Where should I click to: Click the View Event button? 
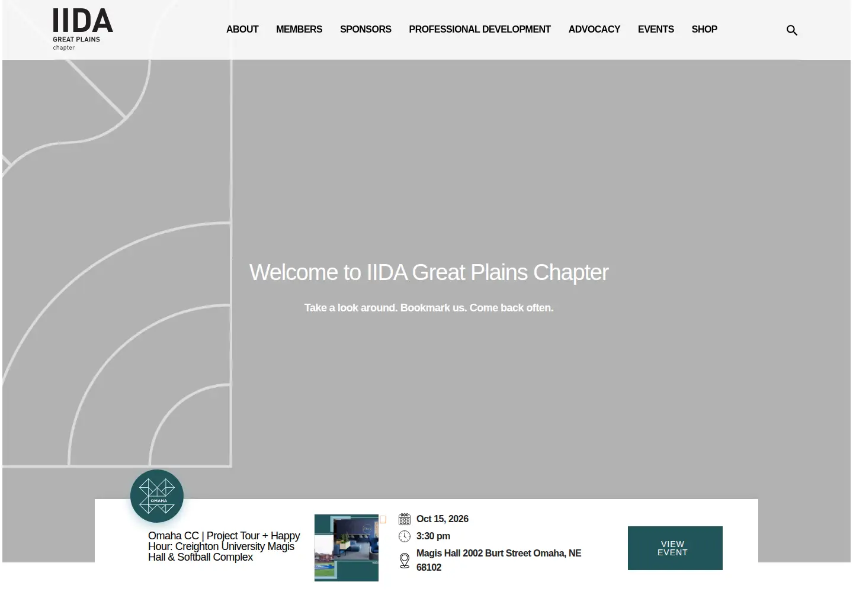coord(675,548)
